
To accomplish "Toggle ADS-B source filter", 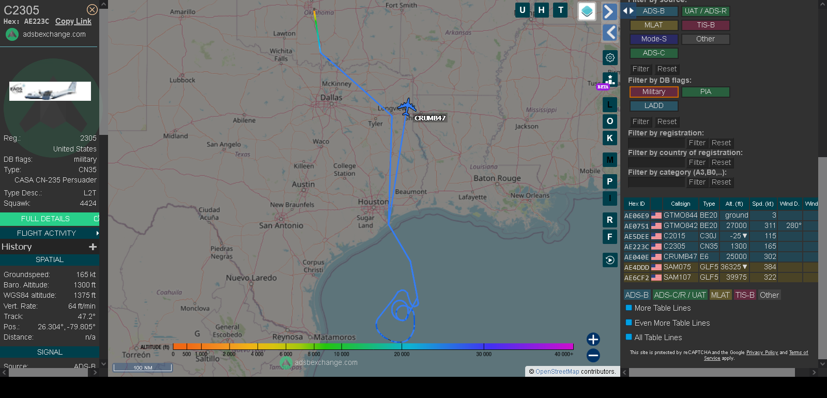I will pyautogui.click(x=654, y=11).
